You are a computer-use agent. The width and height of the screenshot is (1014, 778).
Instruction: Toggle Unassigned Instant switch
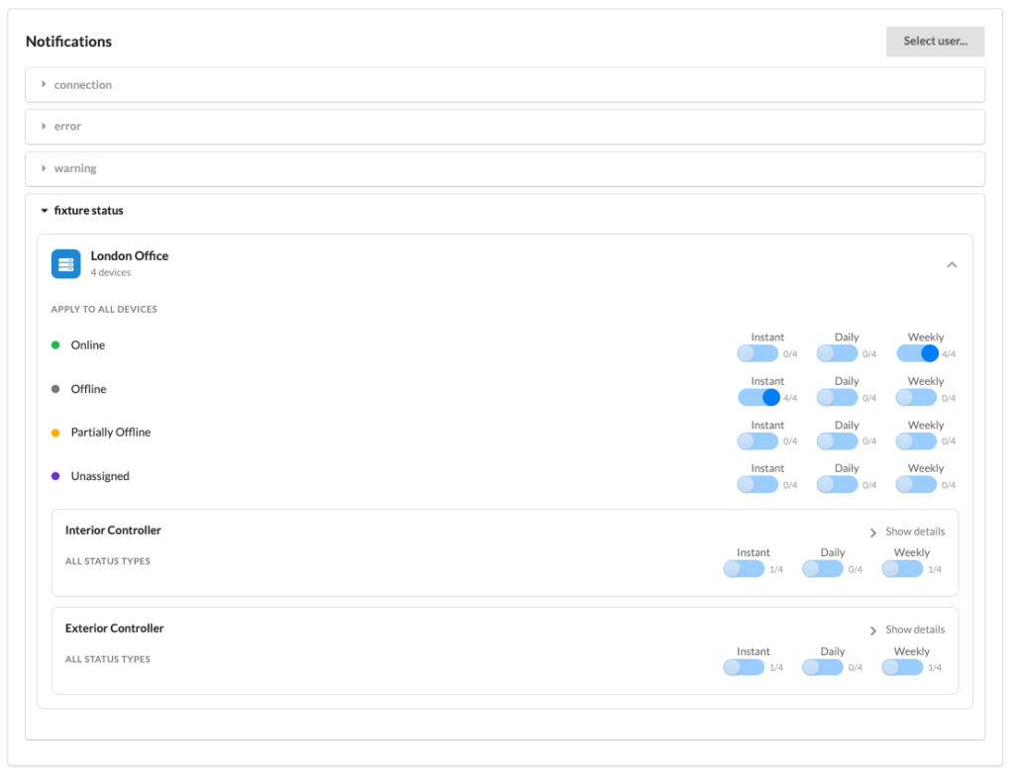[x=758, y=485]
